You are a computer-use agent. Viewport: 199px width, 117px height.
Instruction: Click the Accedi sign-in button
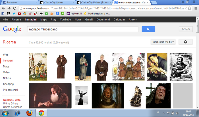186,29
